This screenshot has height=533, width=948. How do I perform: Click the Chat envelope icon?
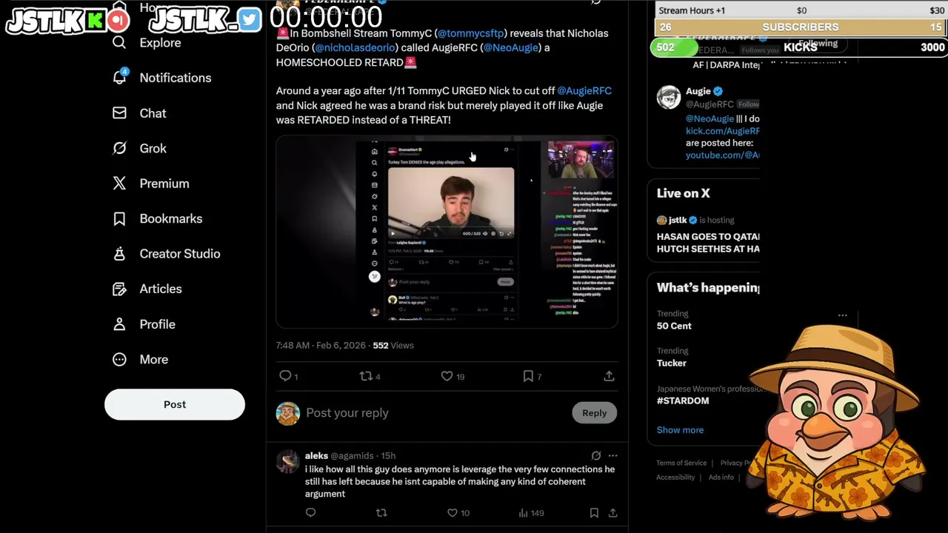[x=119, y=113]
